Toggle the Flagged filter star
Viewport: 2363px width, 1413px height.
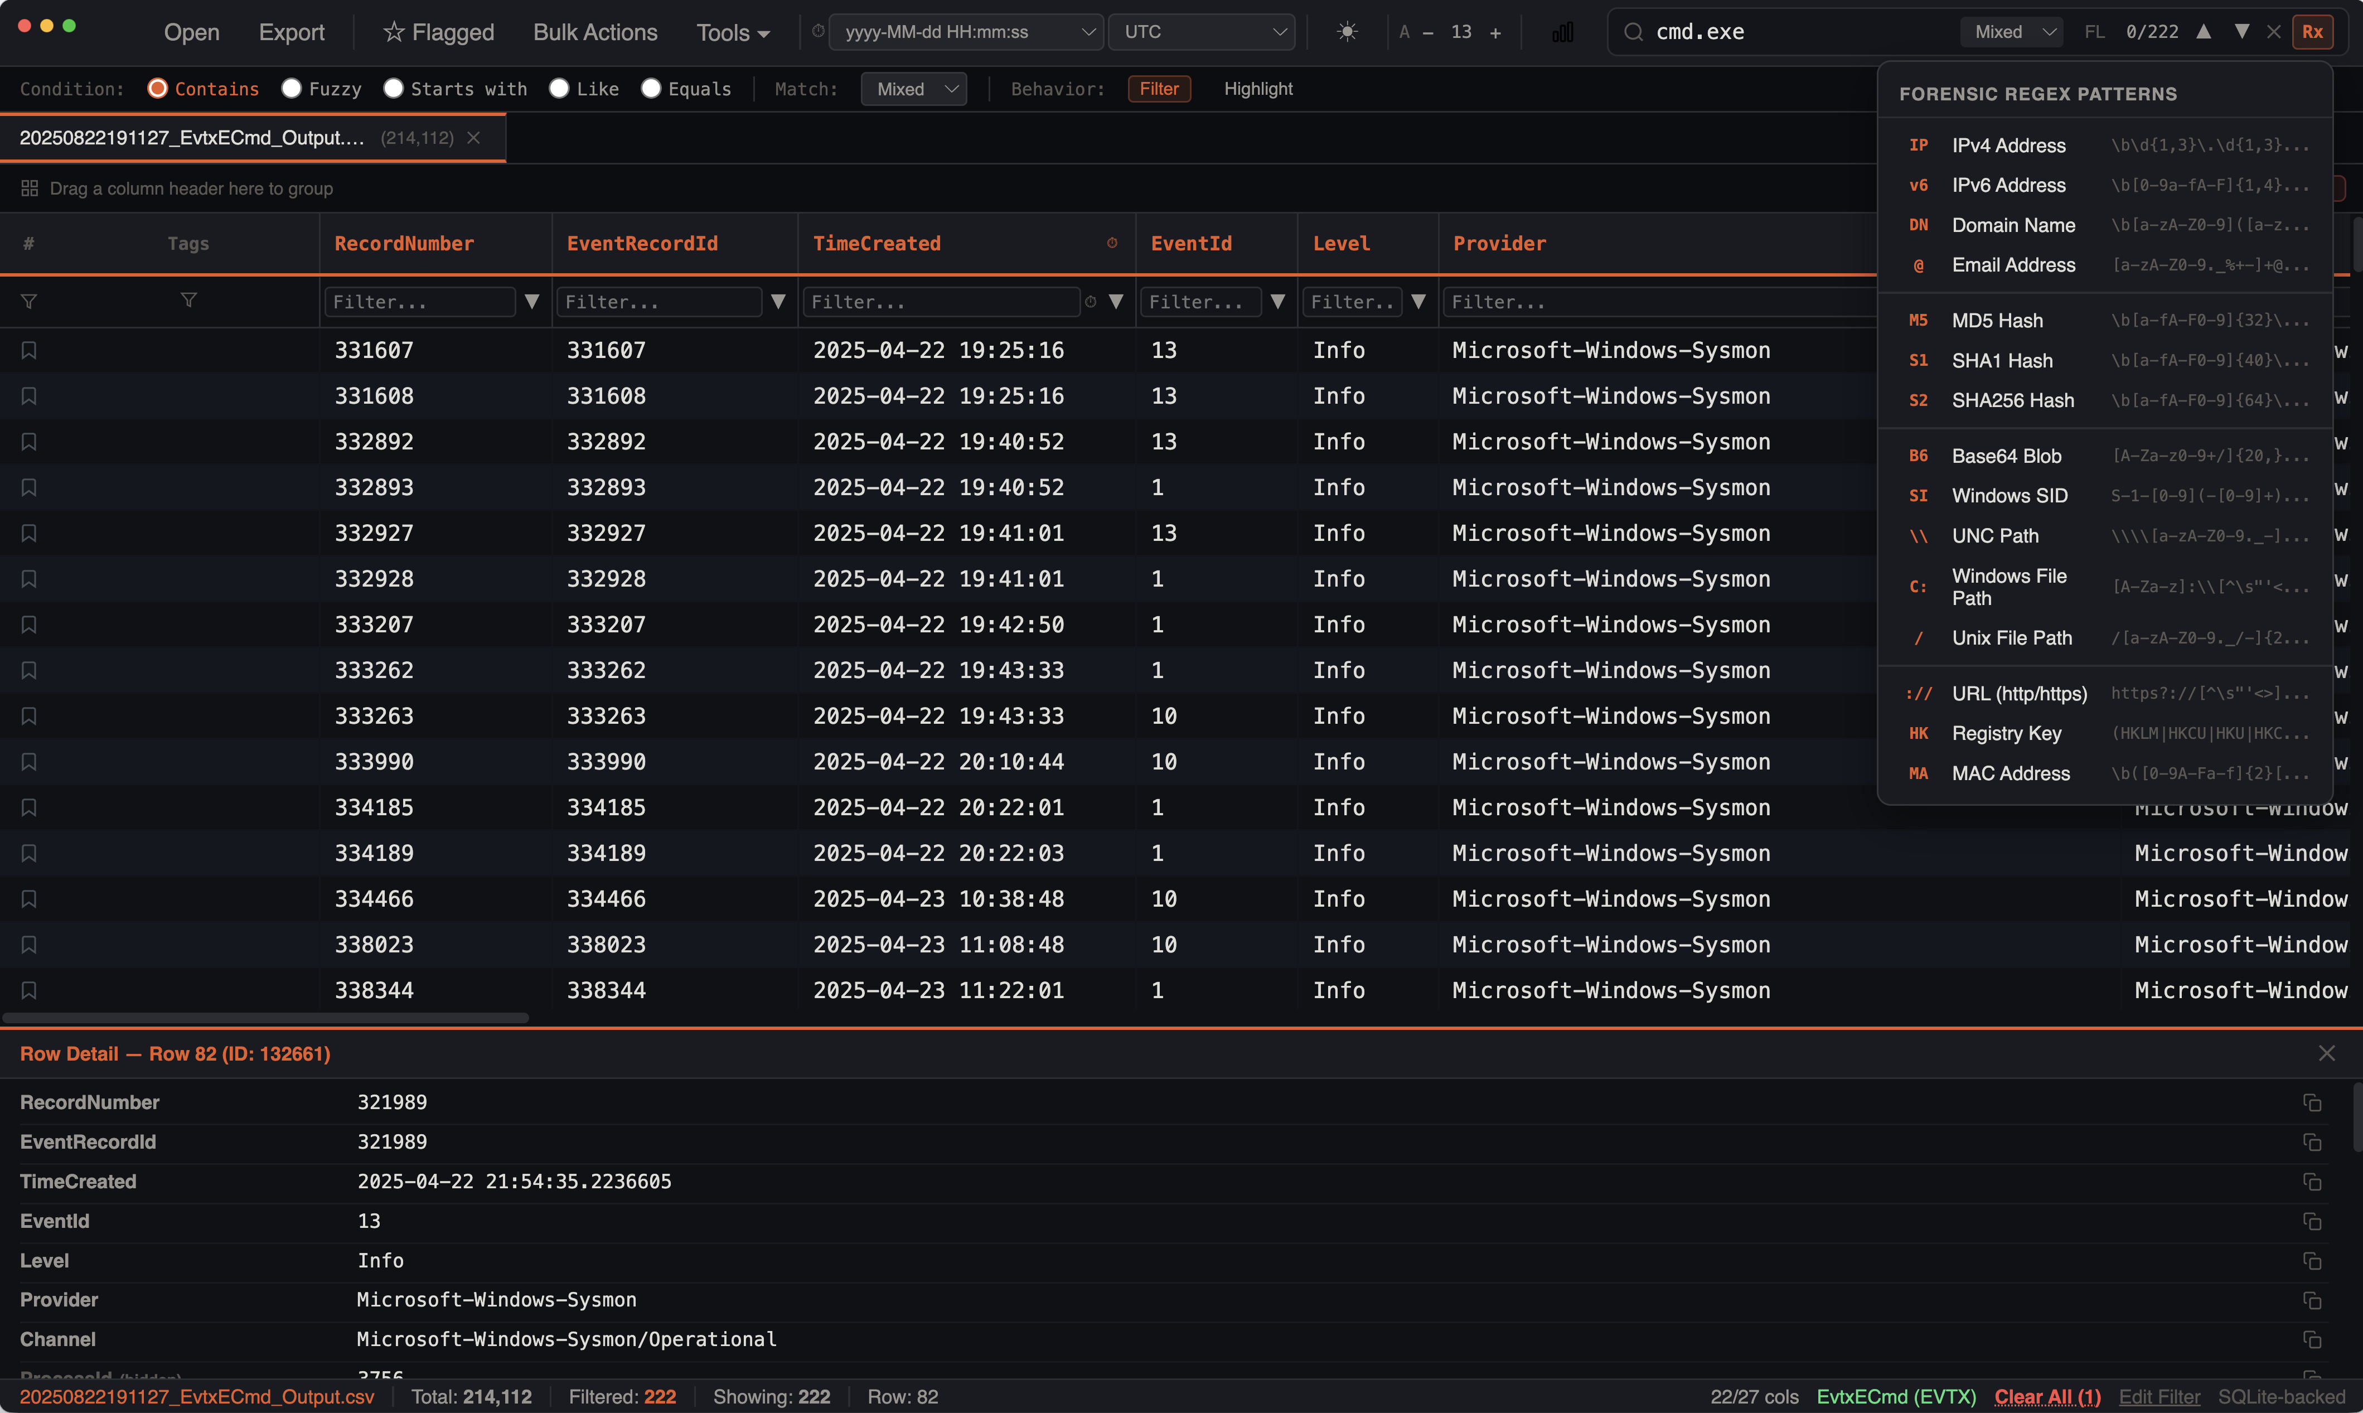point(437,31)
